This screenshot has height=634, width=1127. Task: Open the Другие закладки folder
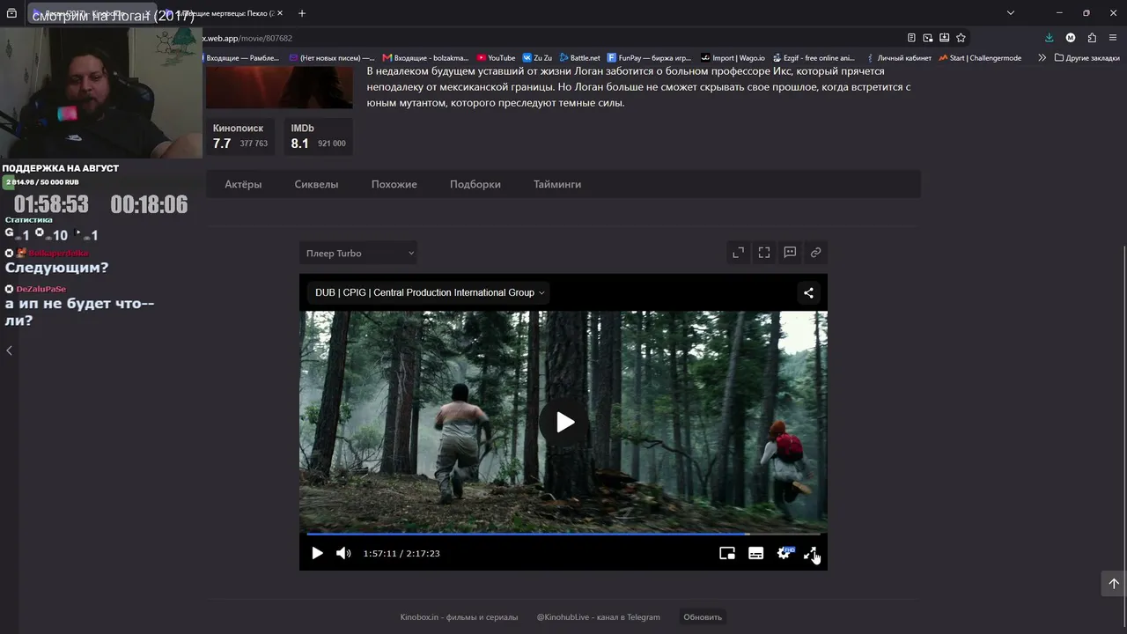(1087, 58)
